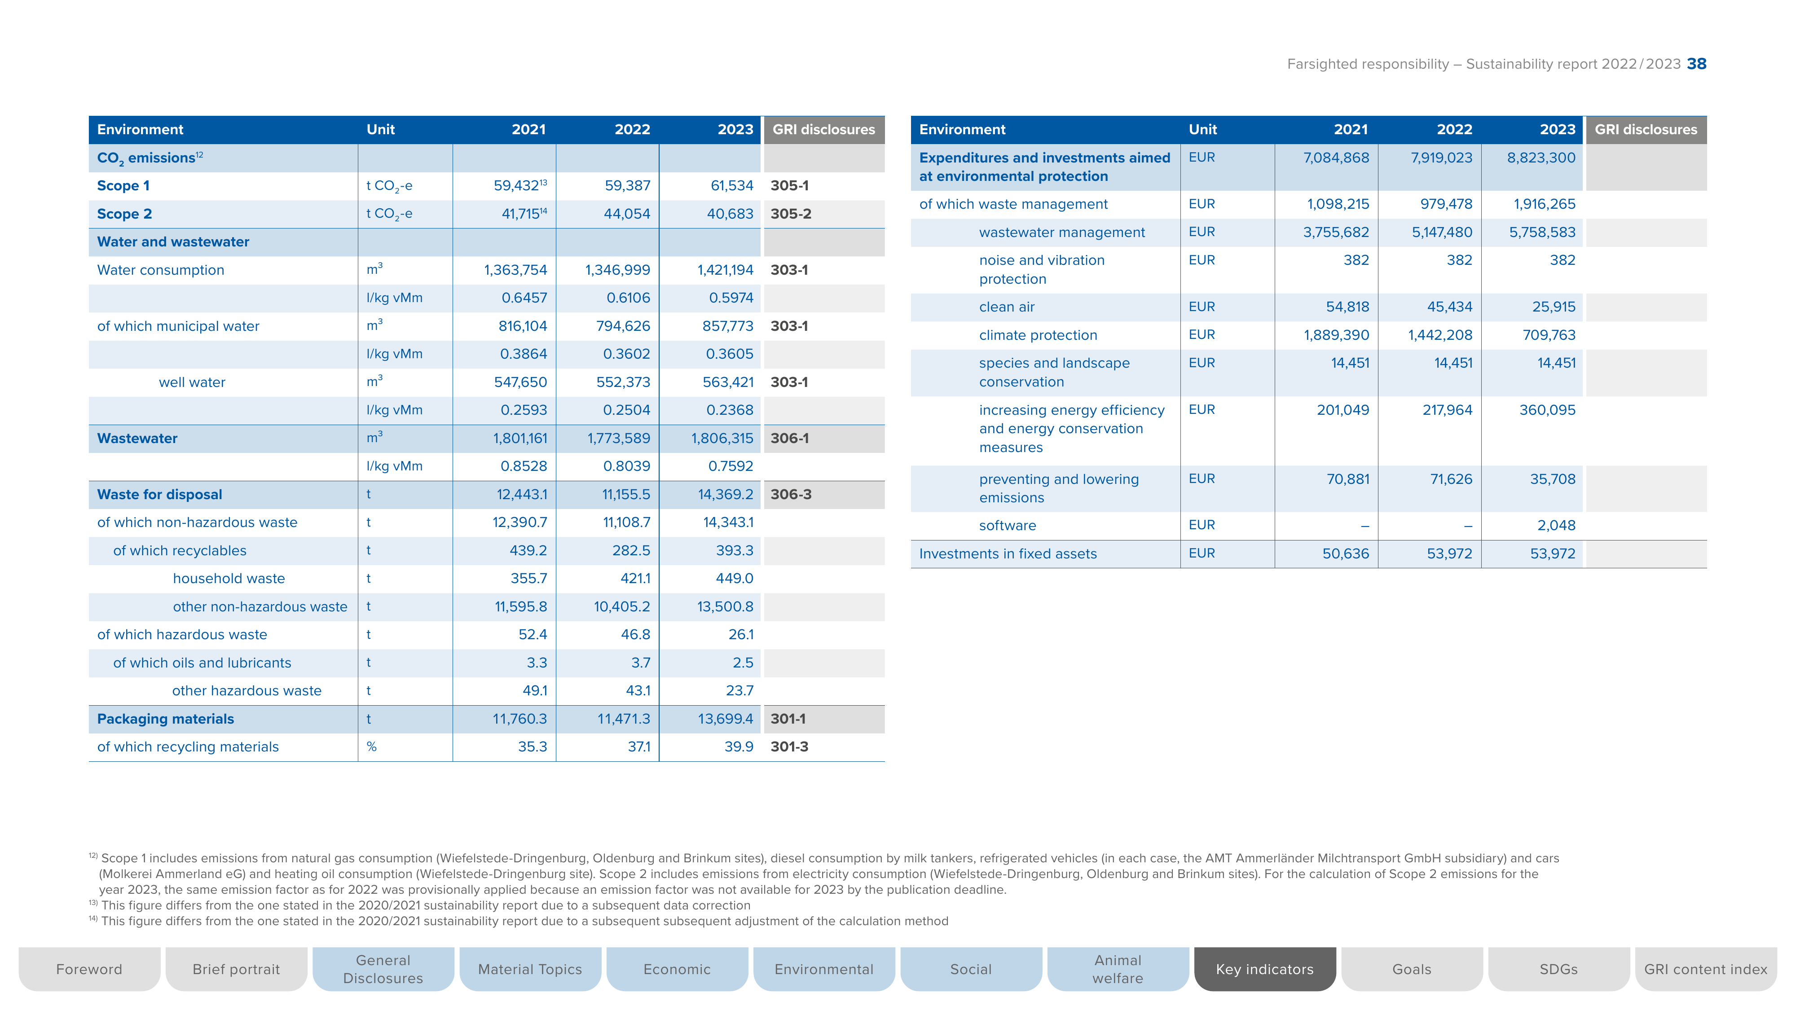The height and width of the screenshot is (1010, 1796).
Task: Switch to the Environmental tab
Action: click(824, 969)
